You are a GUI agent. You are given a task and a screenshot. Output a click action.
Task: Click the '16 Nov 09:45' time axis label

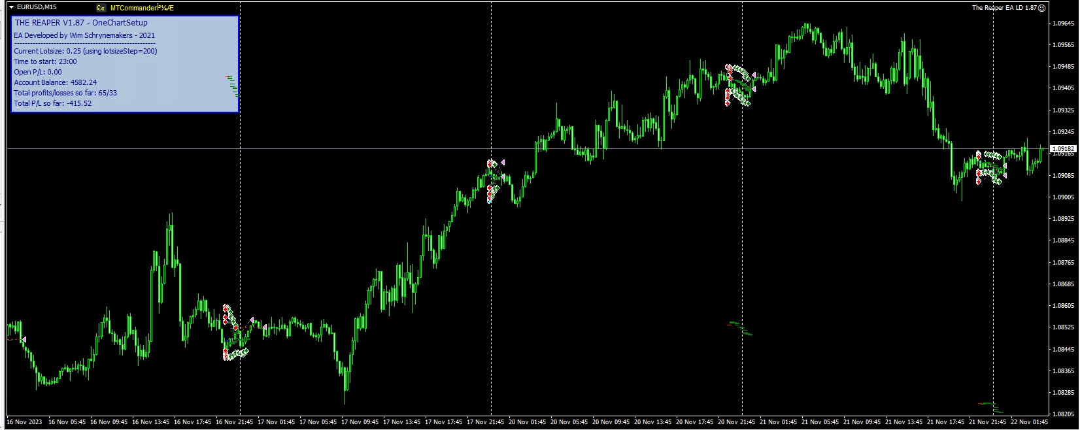[x=109, y=422]
